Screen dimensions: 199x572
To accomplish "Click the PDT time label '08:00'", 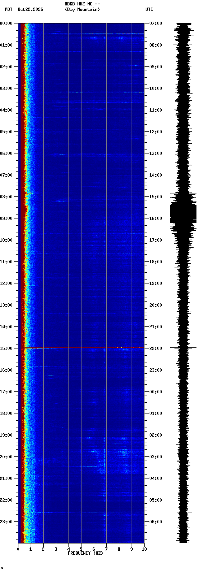I will pos(6,197).
